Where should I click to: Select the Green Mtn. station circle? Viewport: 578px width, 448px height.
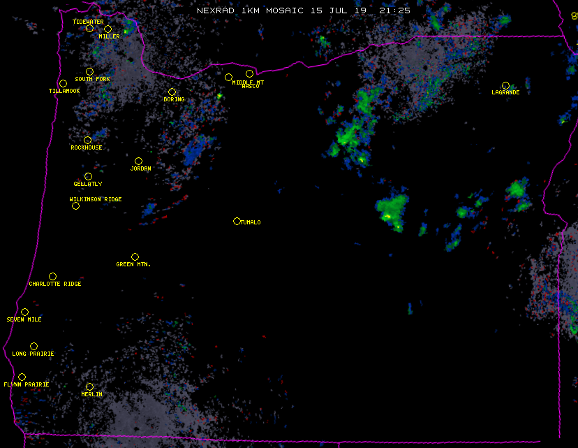click(135, 256)
